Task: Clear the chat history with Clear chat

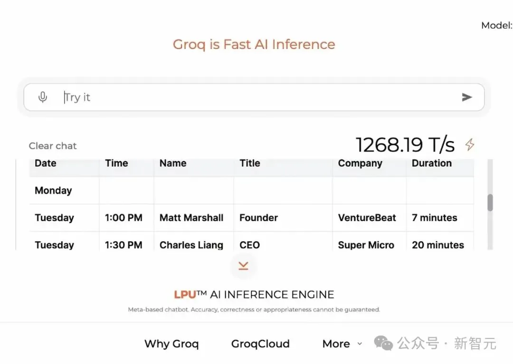Action: (x=53, y=146)
